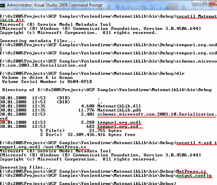The width and height of the screenshot is (217, 185).
Task: Maximize the command prompt window
Action: 204,3
